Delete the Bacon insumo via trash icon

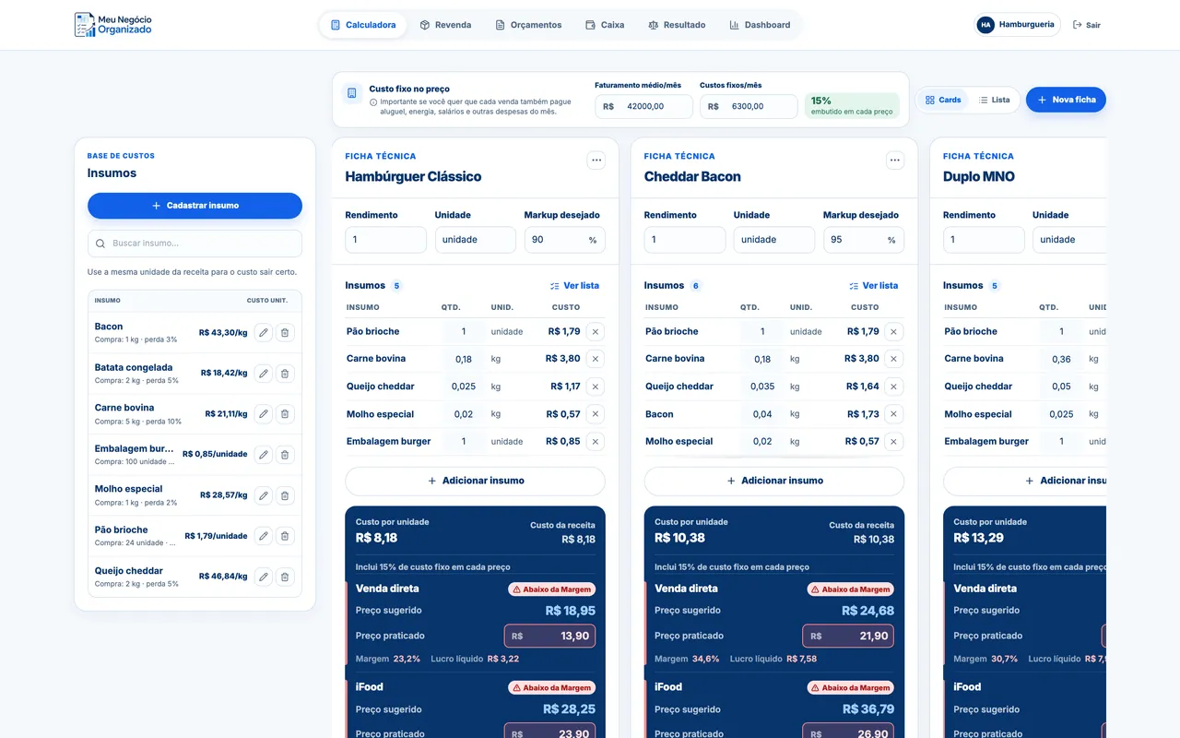[285, 332]
